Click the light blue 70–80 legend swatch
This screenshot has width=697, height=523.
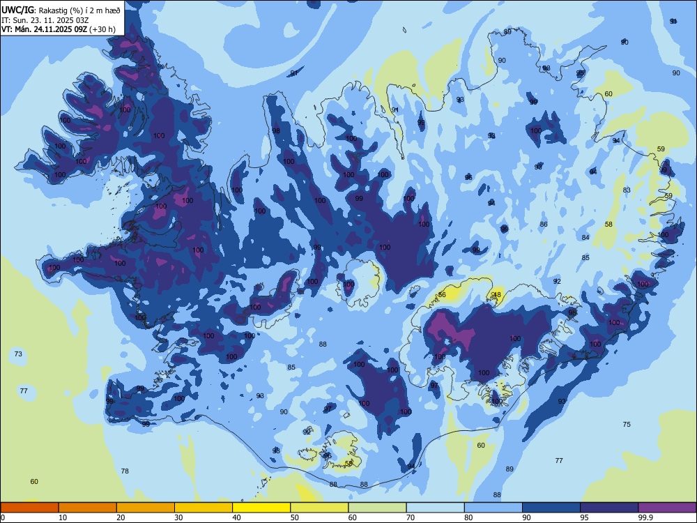click(x=436, y=508)
